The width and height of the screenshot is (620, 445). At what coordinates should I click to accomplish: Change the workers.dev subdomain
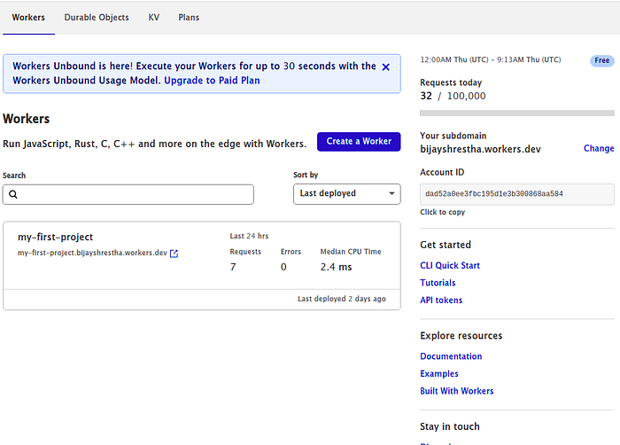tap(599, 148)
